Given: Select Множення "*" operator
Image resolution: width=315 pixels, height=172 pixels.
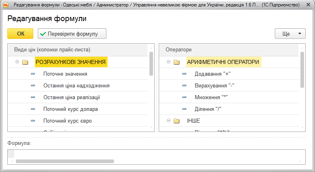Looking at the screenshot, I should click(x=229, y=97).
